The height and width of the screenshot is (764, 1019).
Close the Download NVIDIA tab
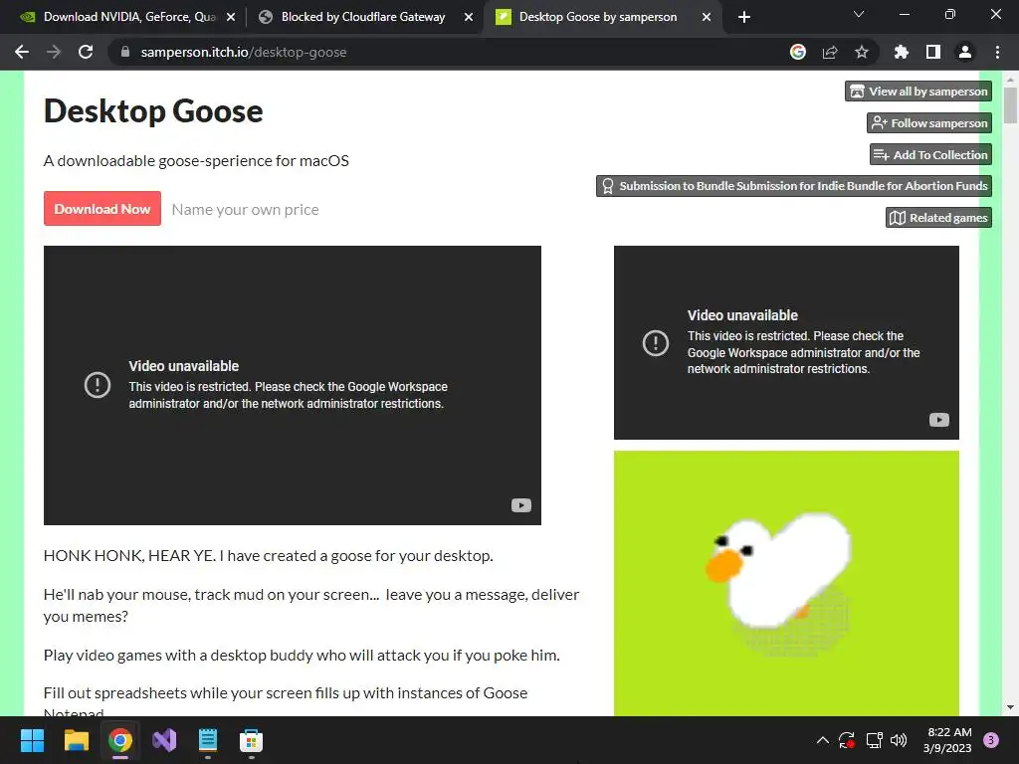pos(231,17)
